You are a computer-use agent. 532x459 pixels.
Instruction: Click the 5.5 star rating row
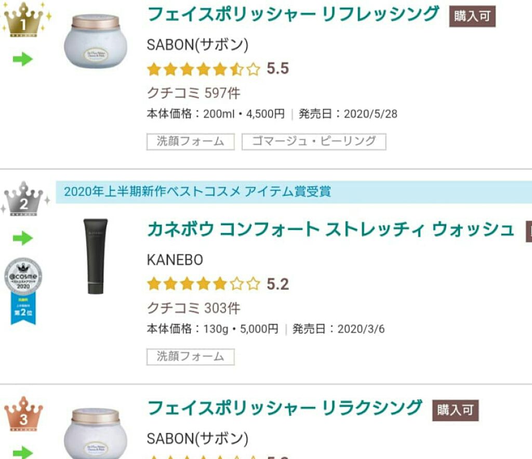[x=217, y=69]
